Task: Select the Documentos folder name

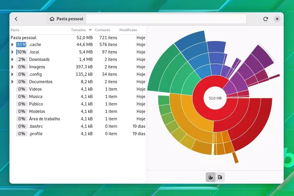Action: 41,82
